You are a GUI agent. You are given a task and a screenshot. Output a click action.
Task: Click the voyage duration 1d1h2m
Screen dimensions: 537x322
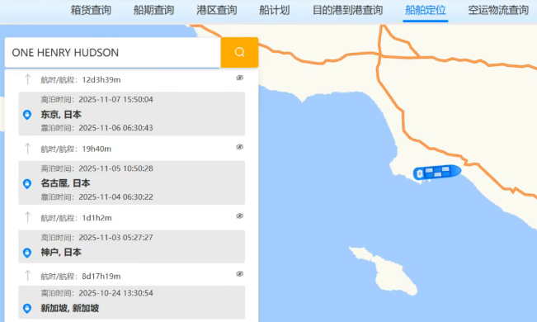(97, 218)
